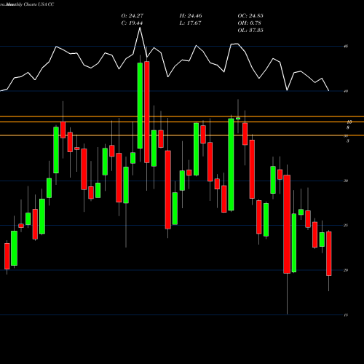
Task: Click the '45' price axis label
Action: (x=346, y=46)
